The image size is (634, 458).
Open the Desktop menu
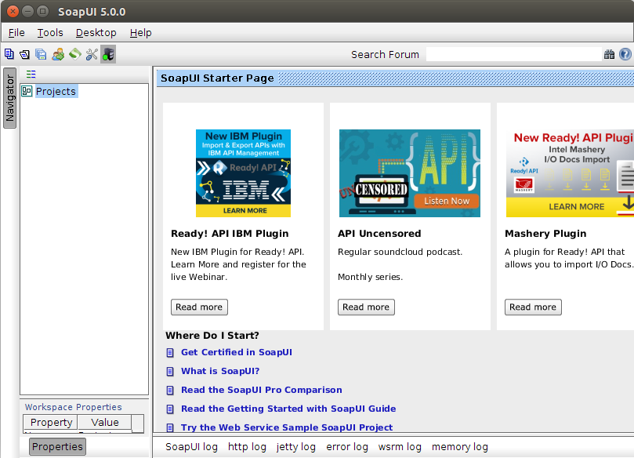click(x=96, y=33)
